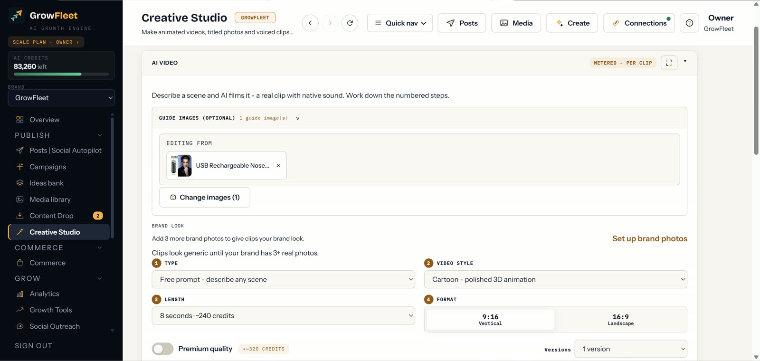Expand the AI Video panel to fullscreen
Viewport: 760px width, 361px height.
tap(669, 63)
